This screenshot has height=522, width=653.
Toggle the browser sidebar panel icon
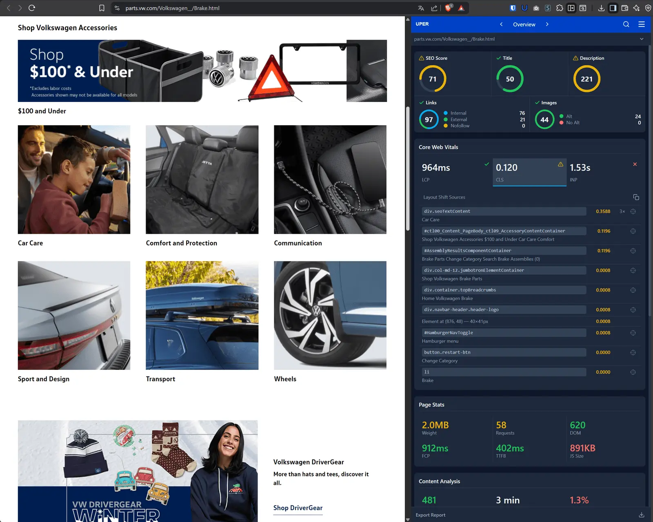click(613, 8)
